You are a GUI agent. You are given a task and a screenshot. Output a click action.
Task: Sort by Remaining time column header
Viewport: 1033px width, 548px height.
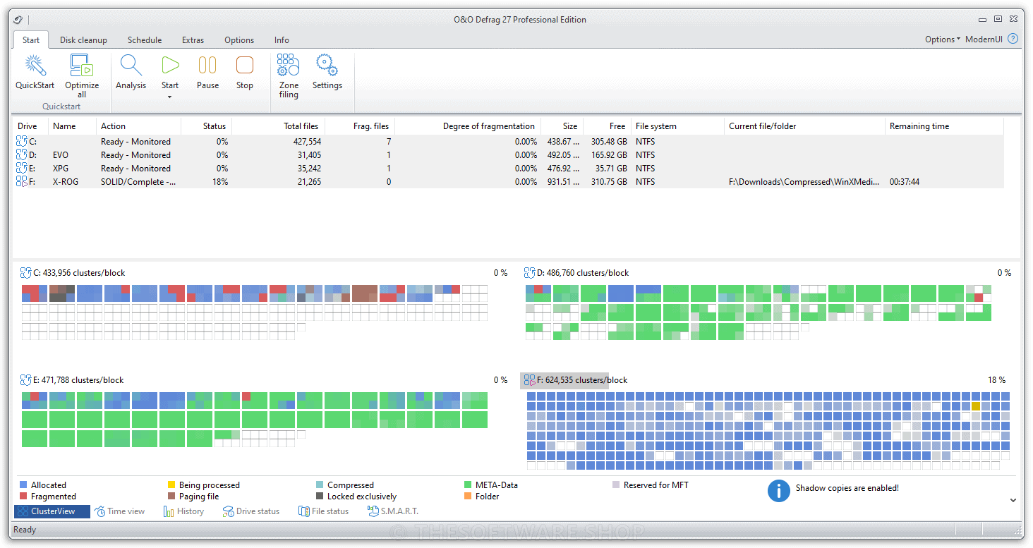944,126
